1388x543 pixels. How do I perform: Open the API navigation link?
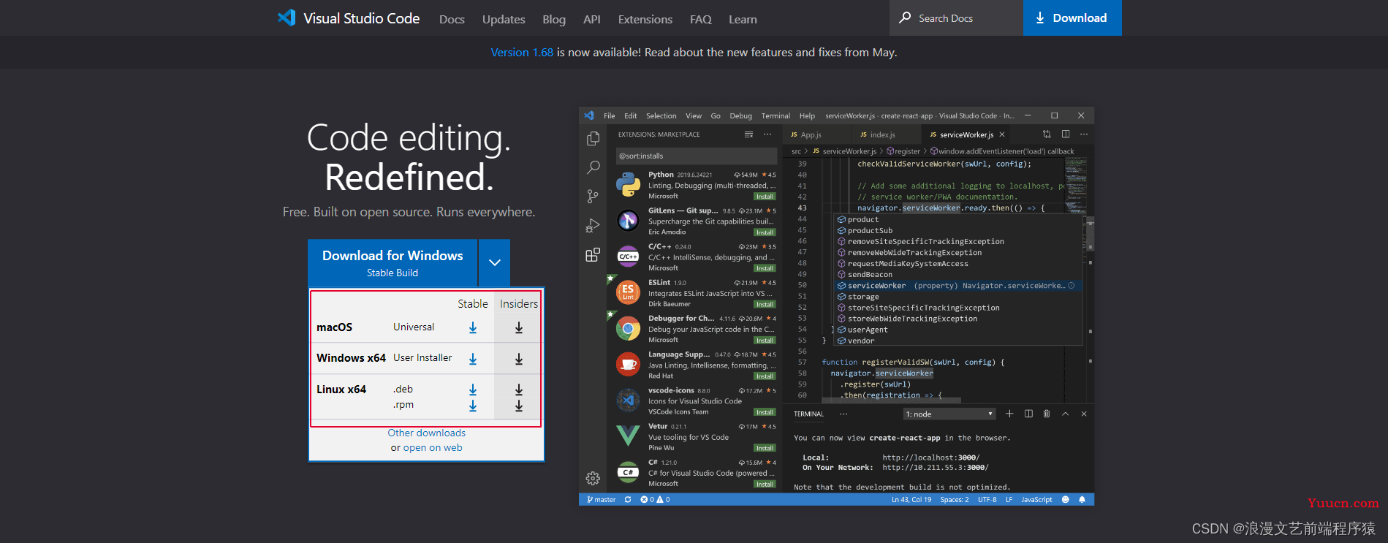[x=592, y=20]
